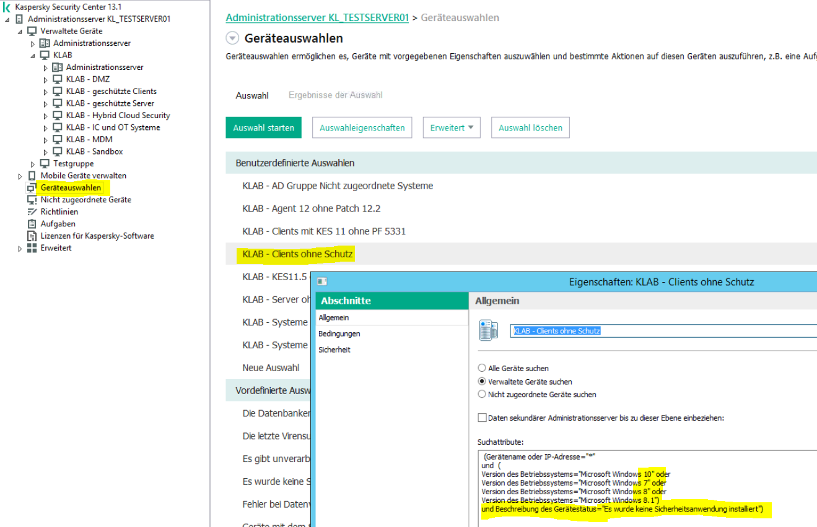Open the Allgemein section in Abschnitte
Screen dimensions: 817x527
tap(391, 318)
